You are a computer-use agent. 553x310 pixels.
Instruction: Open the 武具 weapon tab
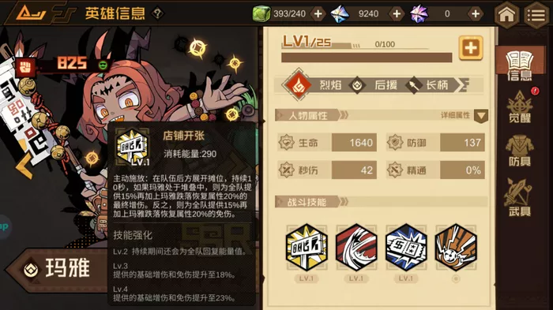coord(520,197)
